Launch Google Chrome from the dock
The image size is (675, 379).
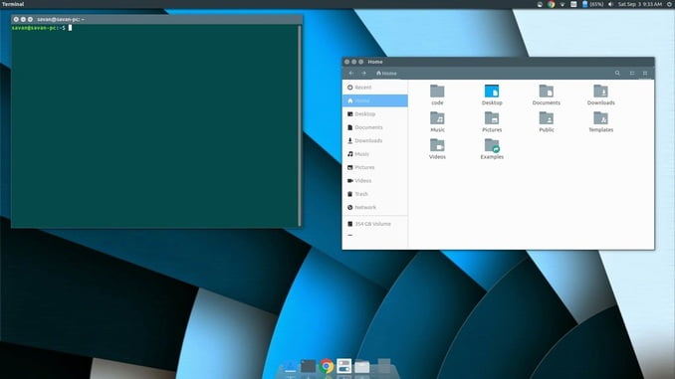click(x=327, y=366)
